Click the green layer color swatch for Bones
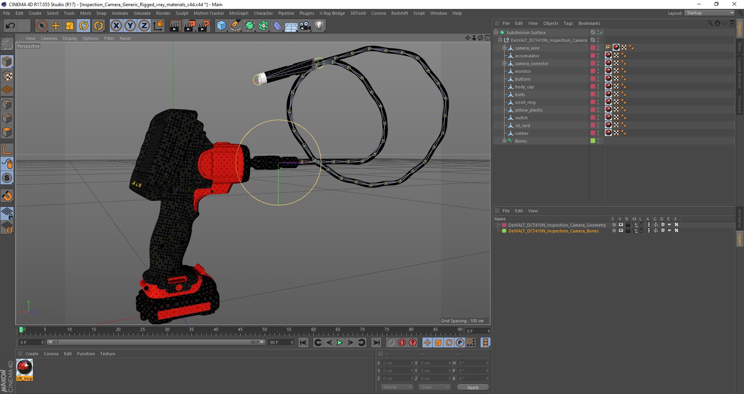This screenshot has width=744, height=394. point(592,141)
